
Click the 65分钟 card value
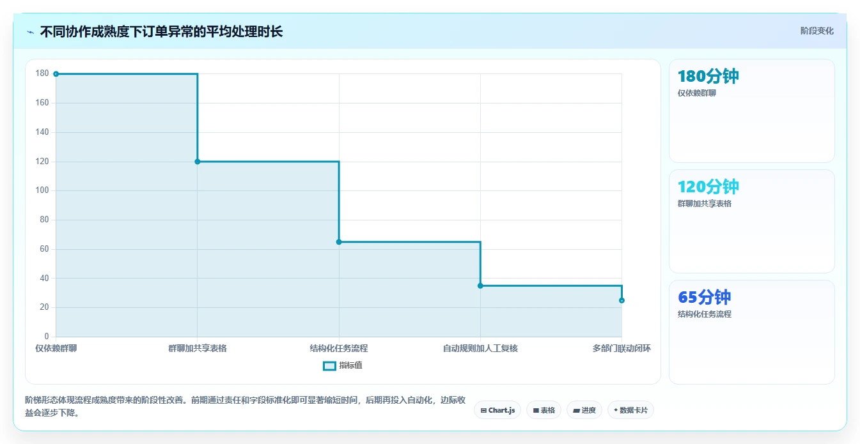(x=705, y=298)
